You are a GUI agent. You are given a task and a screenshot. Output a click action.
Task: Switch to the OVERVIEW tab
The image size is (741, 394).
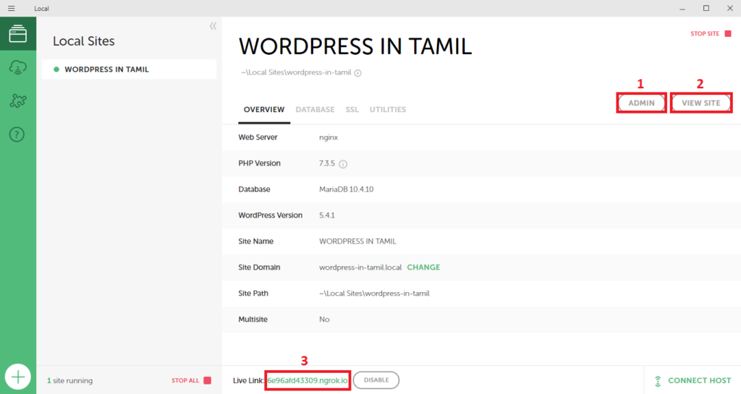[264, 109]
